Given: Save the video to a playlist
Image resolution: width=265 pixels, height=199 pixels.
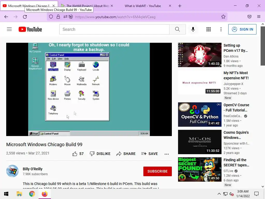Looking at the screenshot, I should 149,154.
